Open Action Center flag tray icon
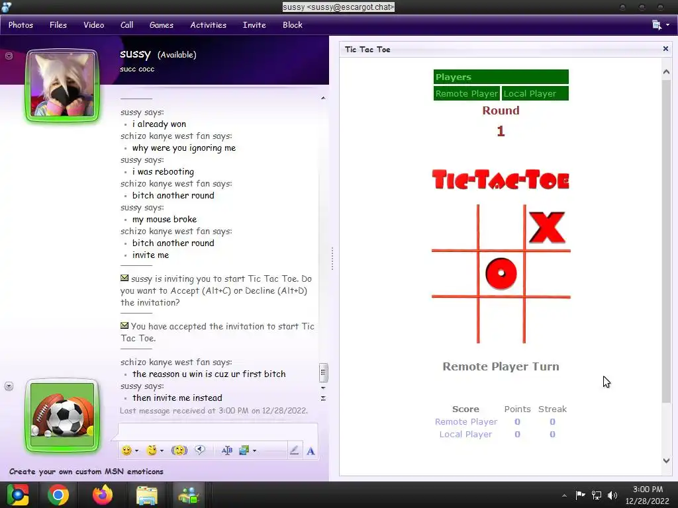This screenshot has width=678, height=508. (580, 495)
